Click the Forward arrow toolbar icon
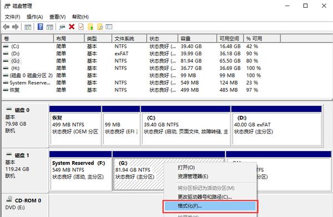 [x=16, y=27]
